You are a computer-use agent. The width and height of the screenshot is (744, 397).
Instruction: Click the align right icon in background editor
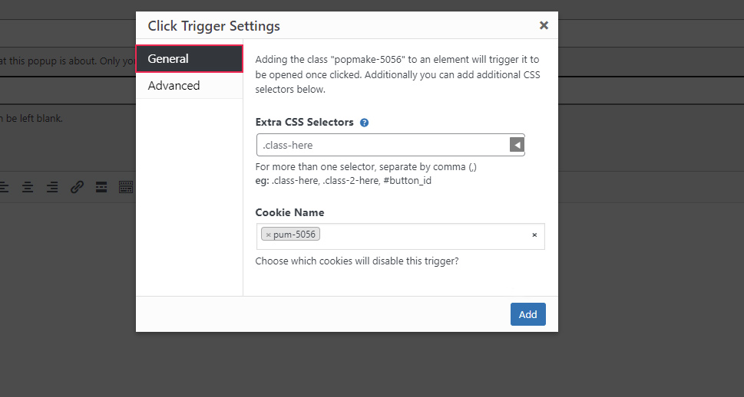[52, 187]
